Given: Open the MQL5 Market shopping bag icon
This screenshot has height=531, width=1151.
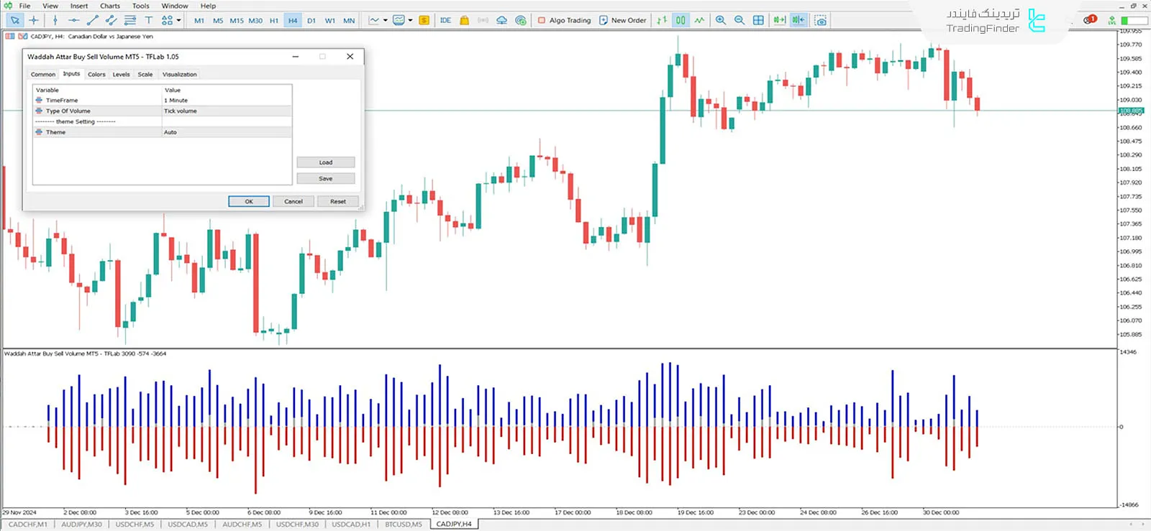Looking at the screenshot, I should pos(465,20).
